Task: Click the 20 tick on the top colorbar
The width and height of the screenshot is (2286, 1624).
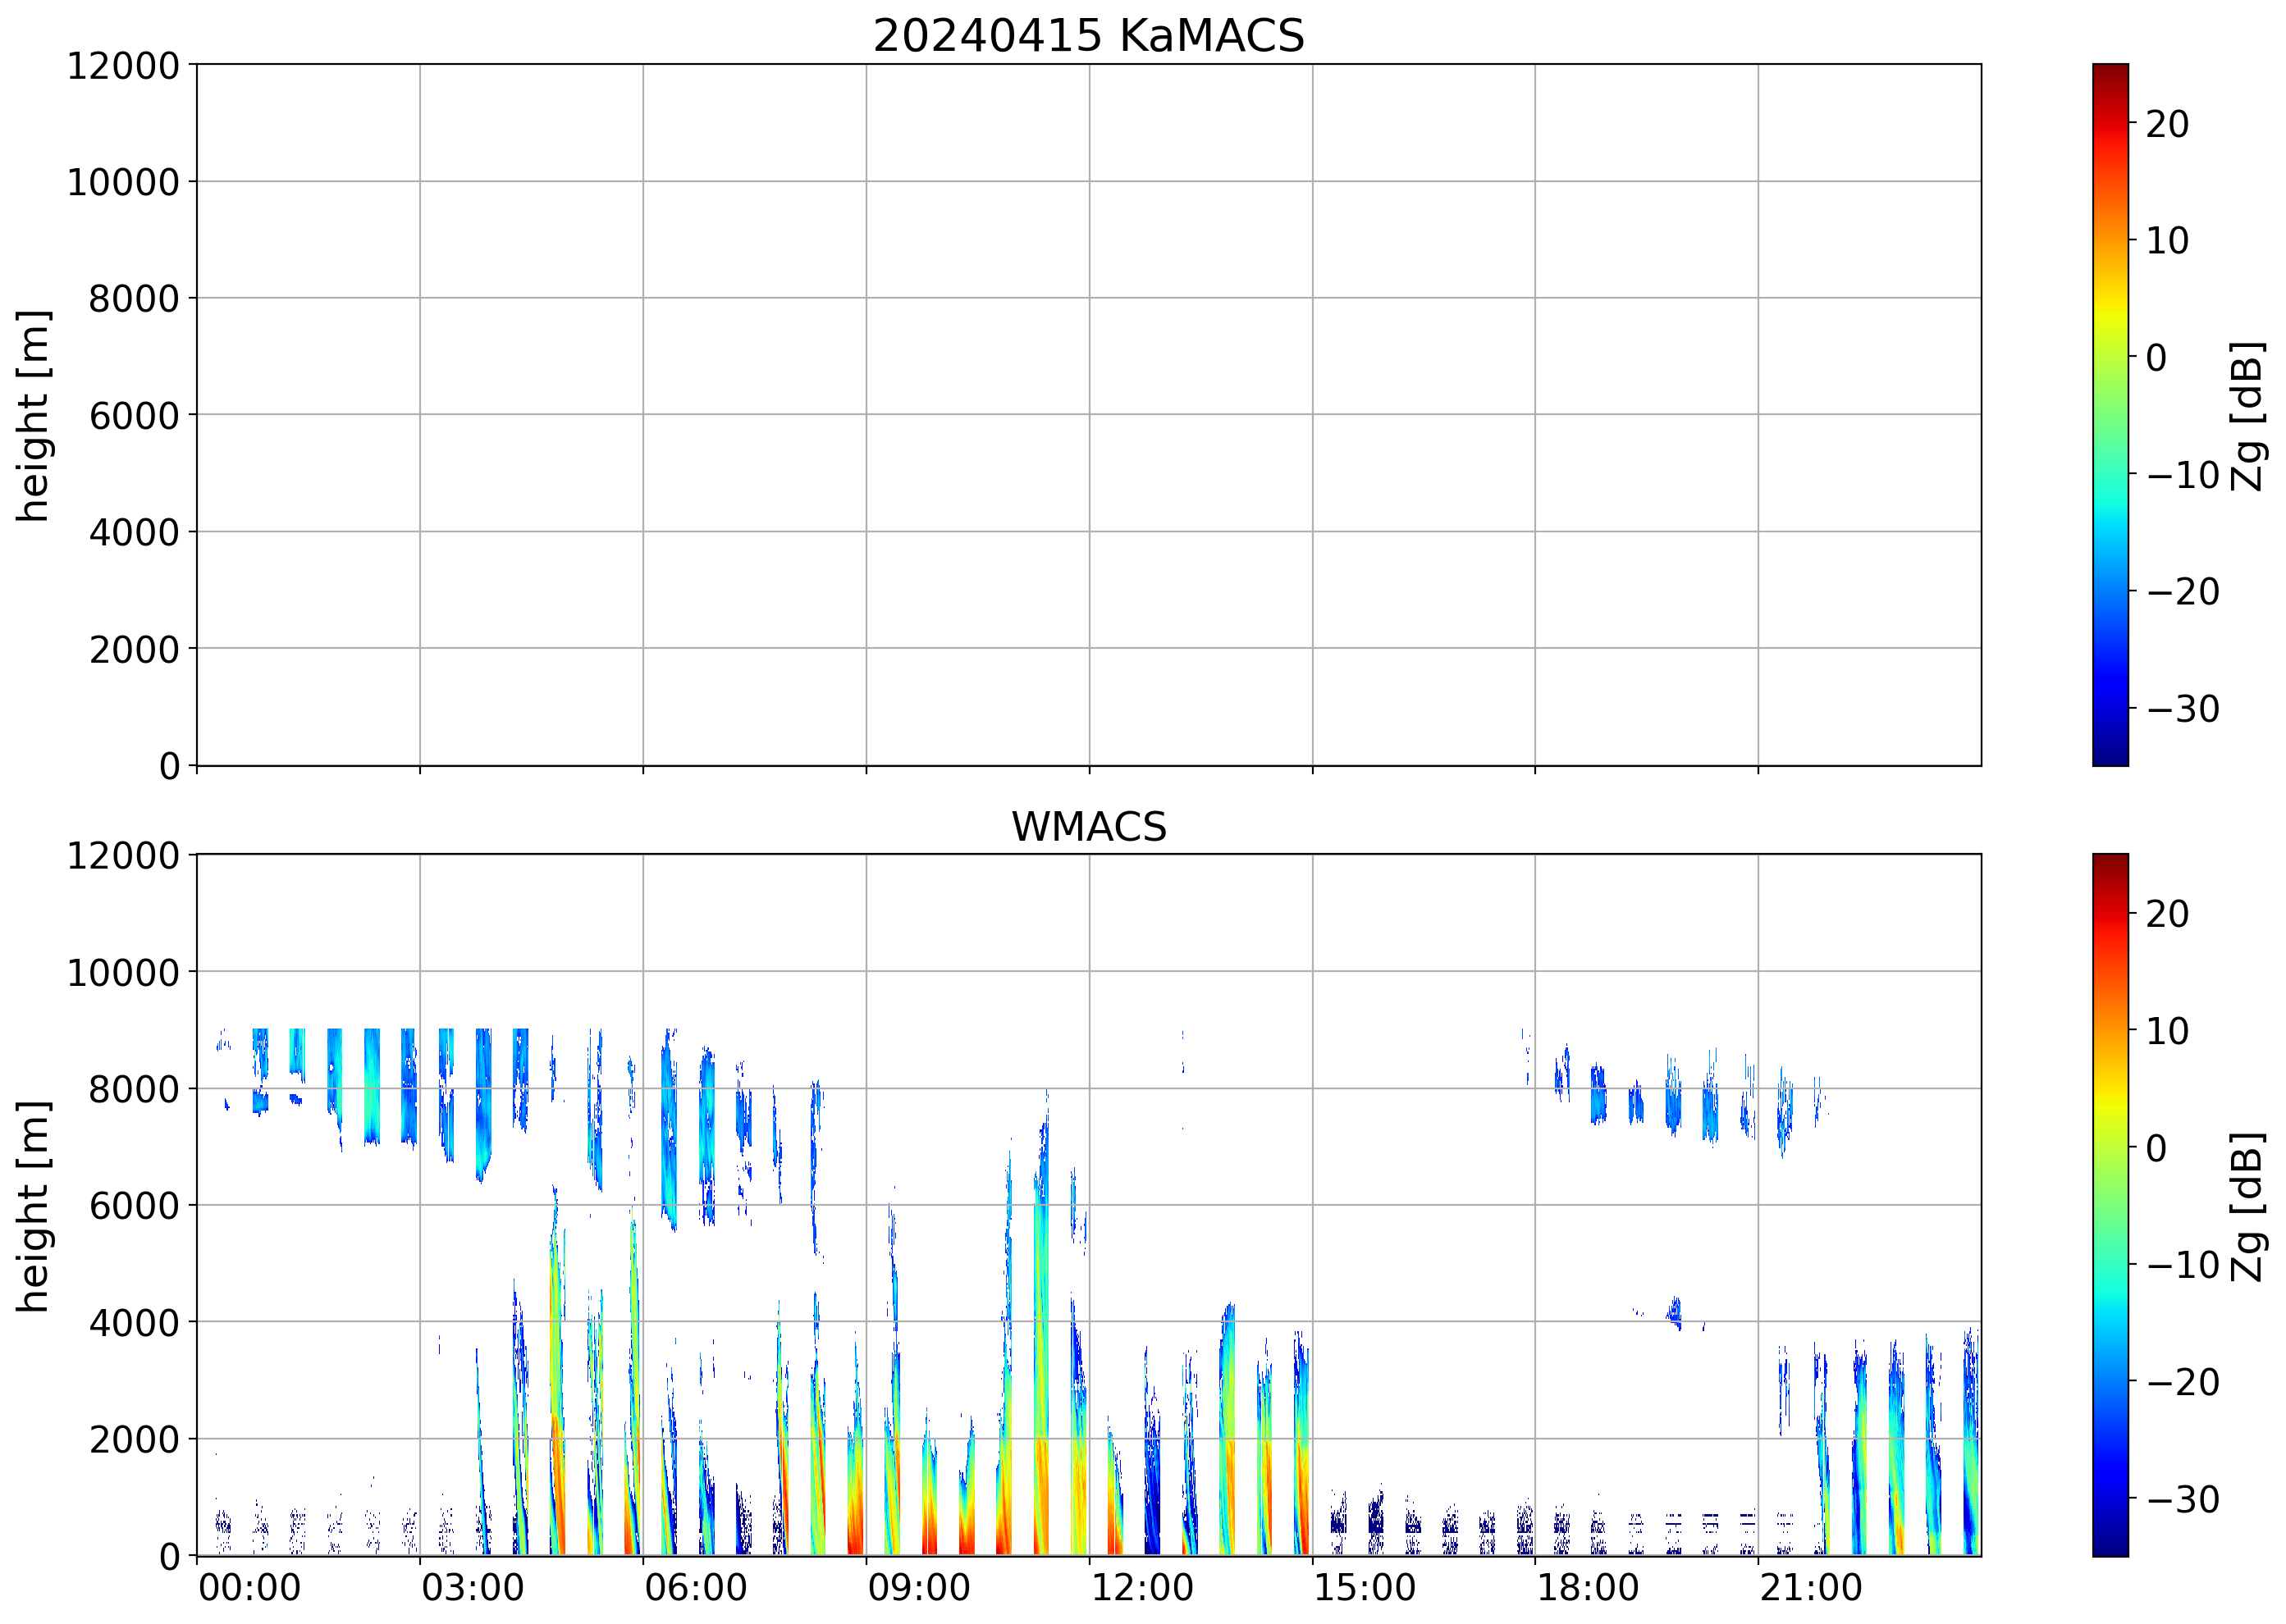Action: 2167,124
